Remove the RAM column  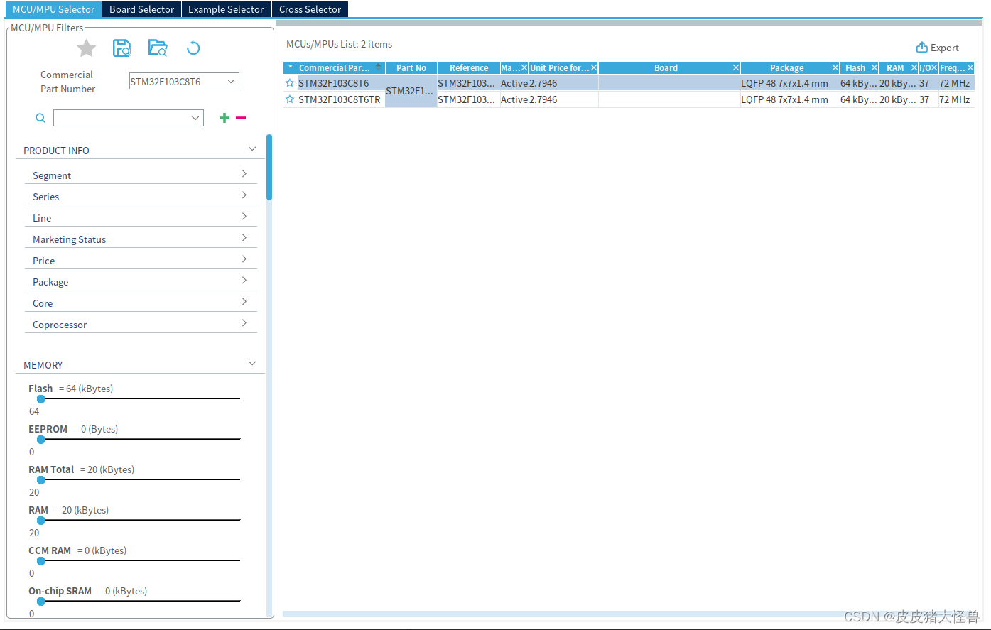tap(914, 68)
